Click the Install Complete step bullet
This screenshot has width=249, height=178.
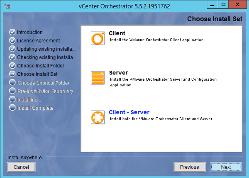[12, 108]
